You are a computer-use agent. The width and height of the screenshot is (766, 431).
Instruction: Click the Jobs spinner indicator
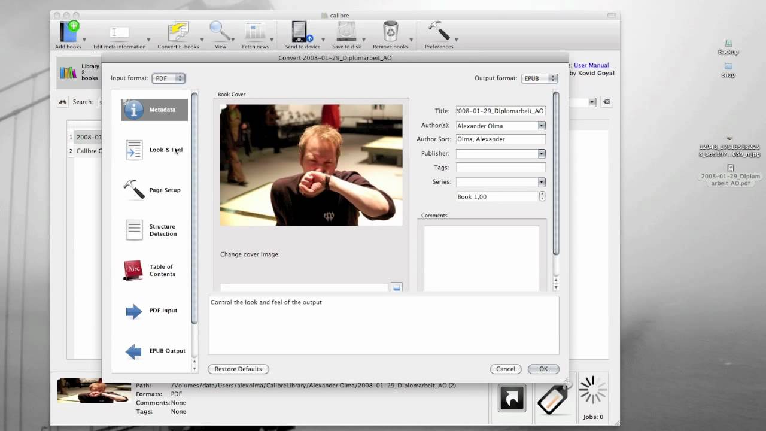point(592,391)
